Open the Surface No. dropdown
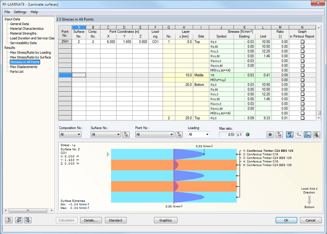 (106, 135)
